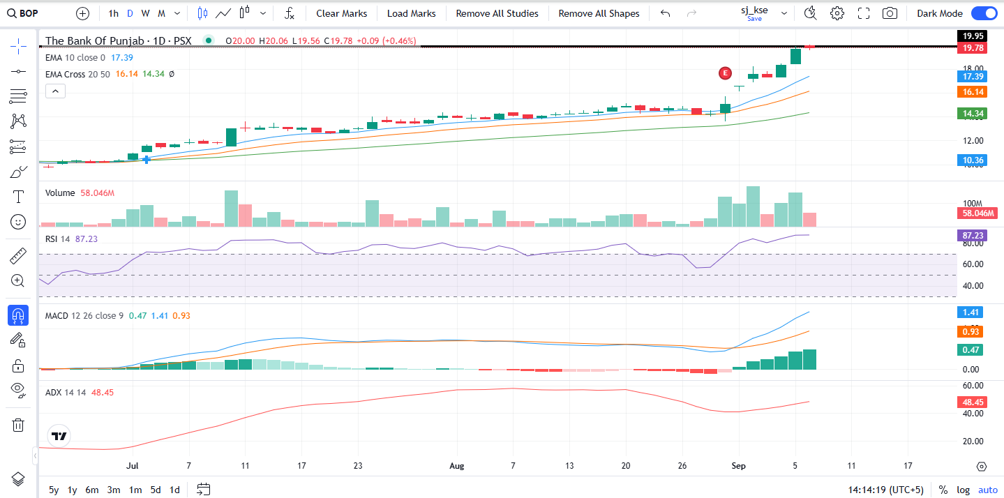Select the MACD 12 26 close 9 legend
This screenshot has height=498, width=1004.
[84, 315]
